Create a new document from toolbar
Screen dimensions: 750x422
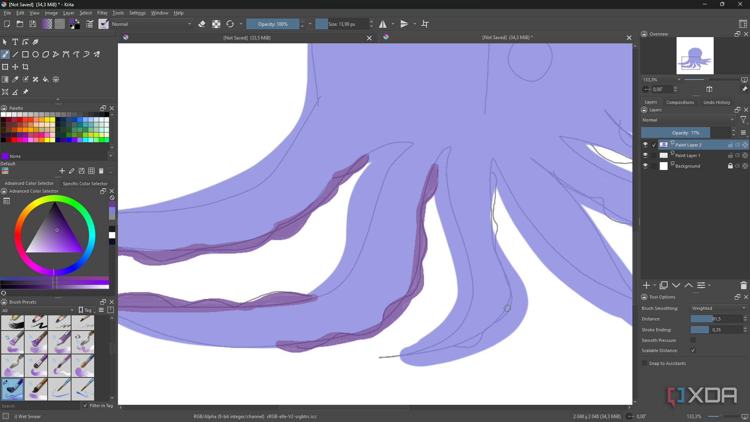7,24
